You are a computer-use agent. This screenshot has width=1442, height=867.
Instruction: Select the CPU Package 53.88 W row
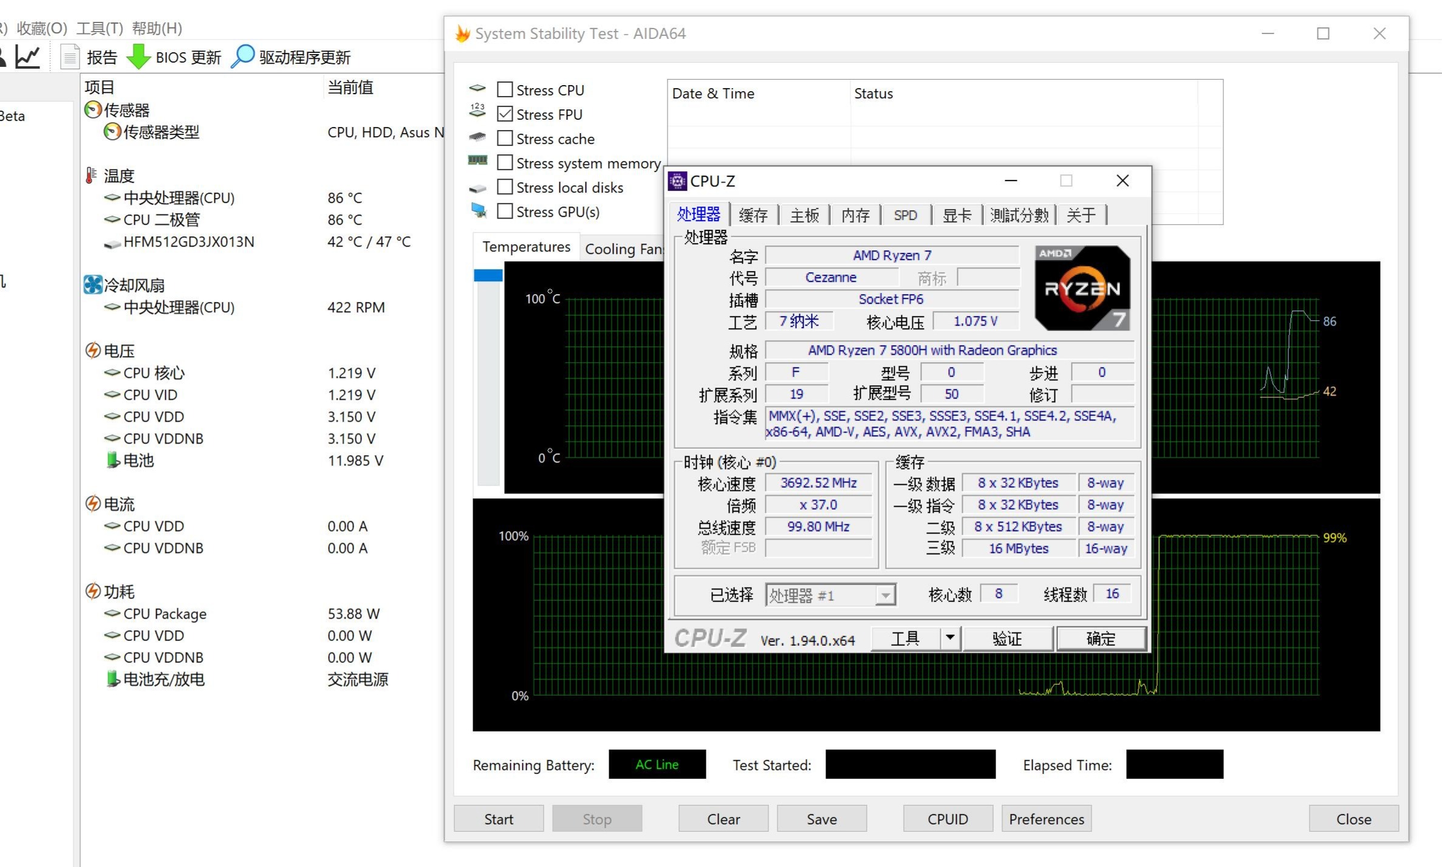(x=262, y=614)
